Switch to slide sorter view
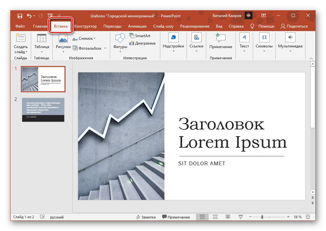This screenshot has width=326, height=231. [215, 217]
